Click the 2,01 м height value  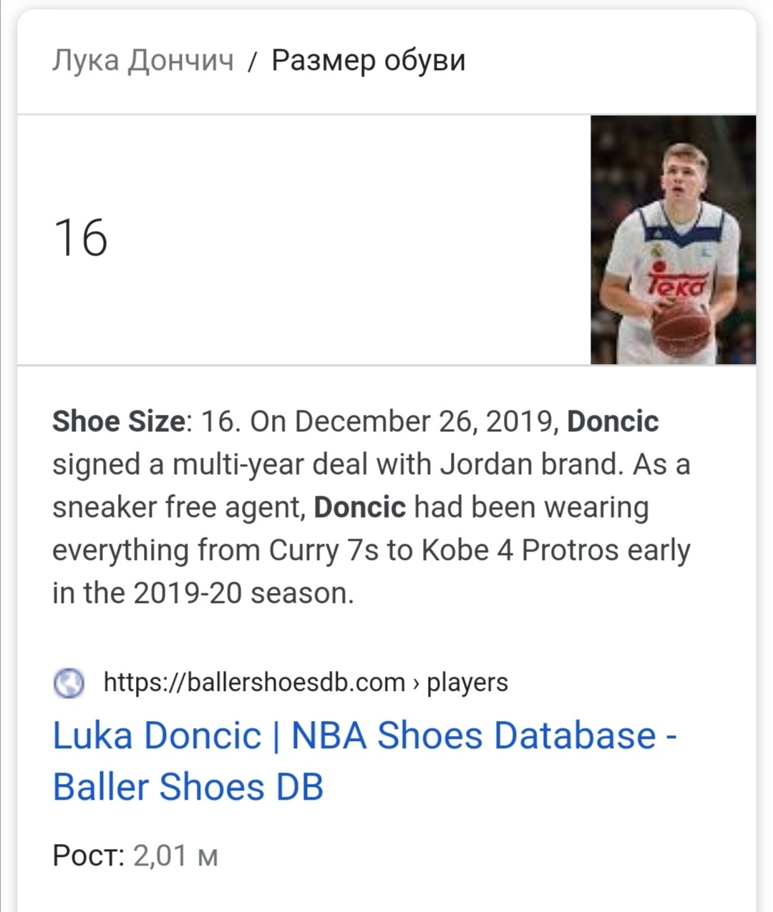tap(176, 855)
